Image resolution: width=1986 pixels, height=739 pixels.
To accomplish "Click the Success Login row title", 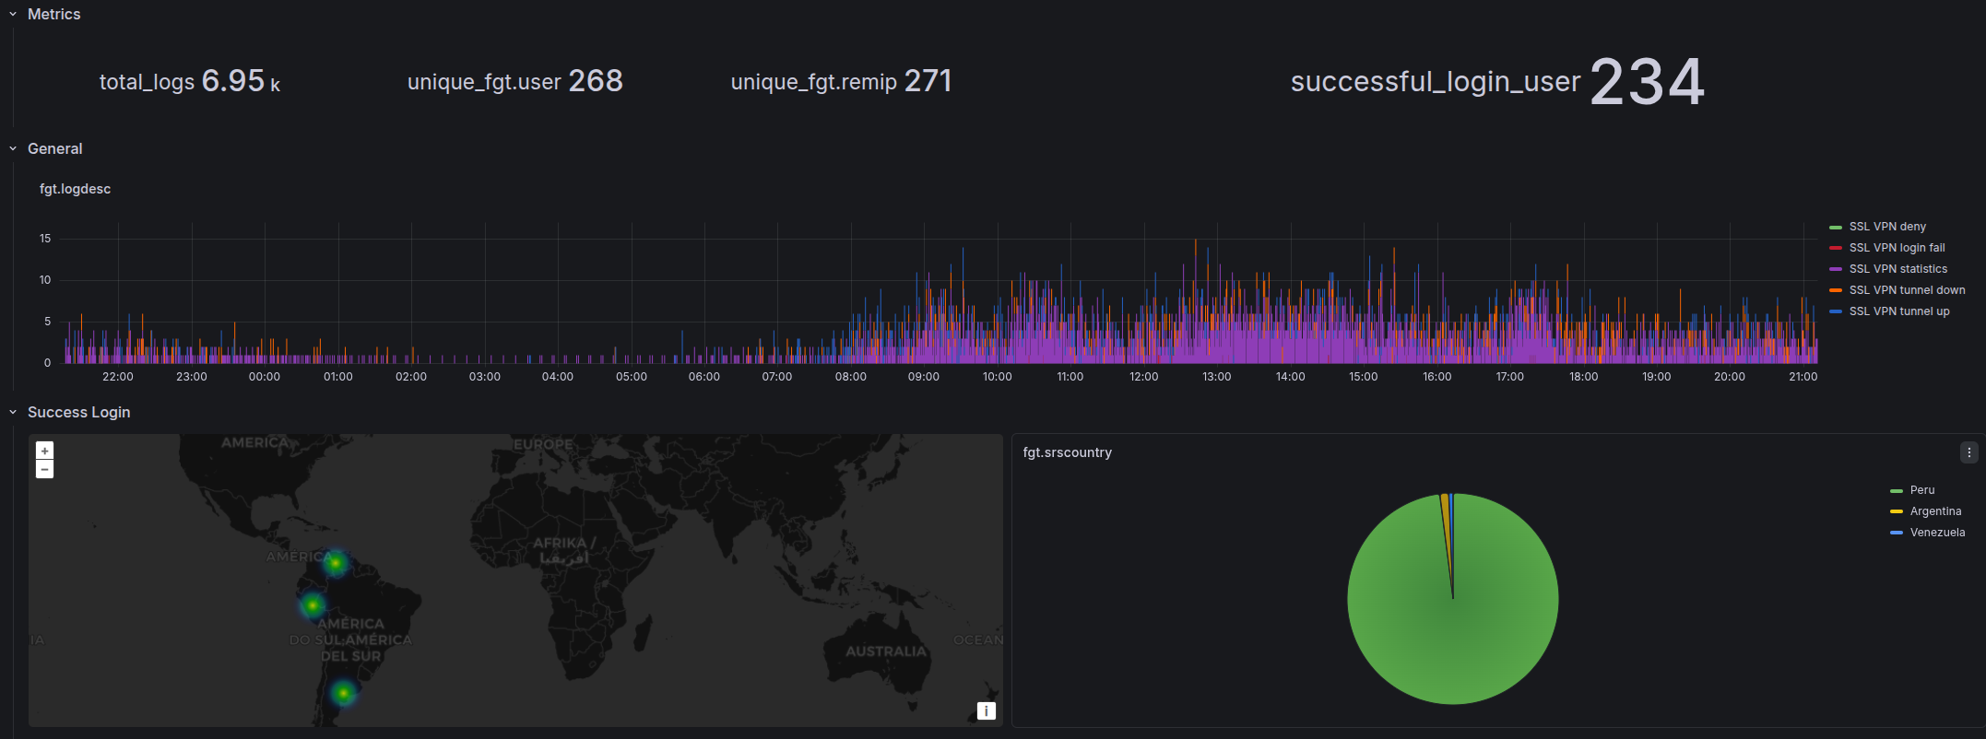I will click(x=78, y=413).
